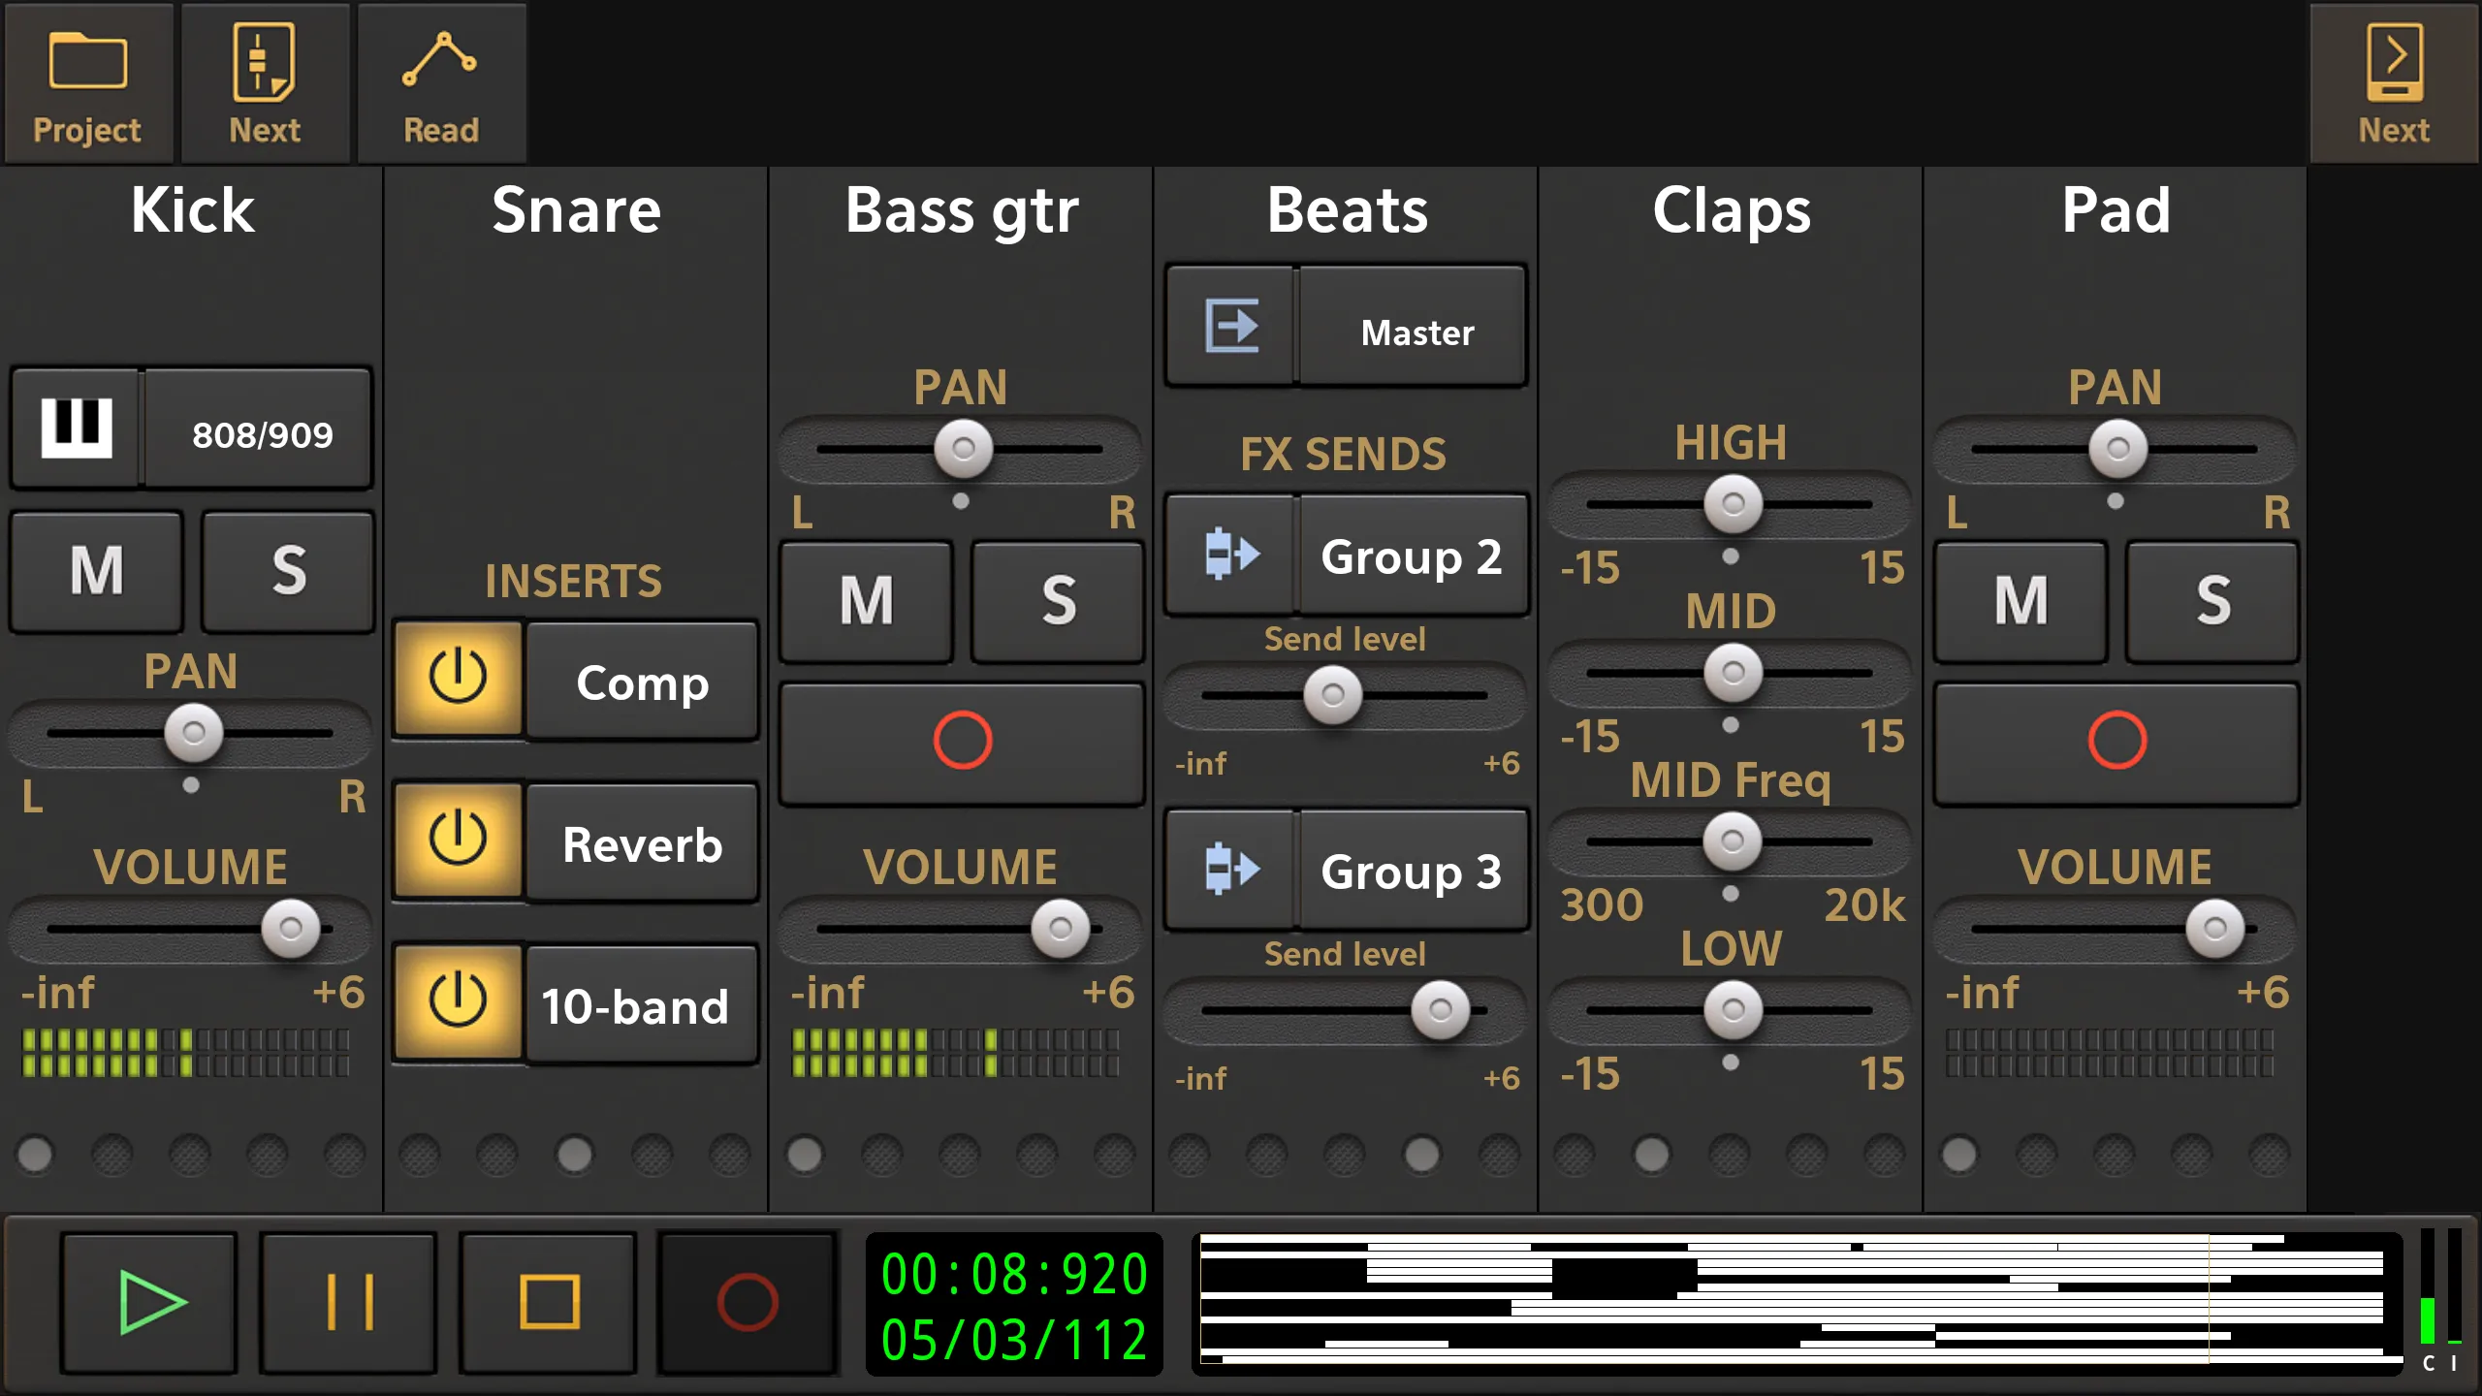Open the Master output selector on Beats
This screenshot has height=1396, width=2482.
click(1413, 326)
